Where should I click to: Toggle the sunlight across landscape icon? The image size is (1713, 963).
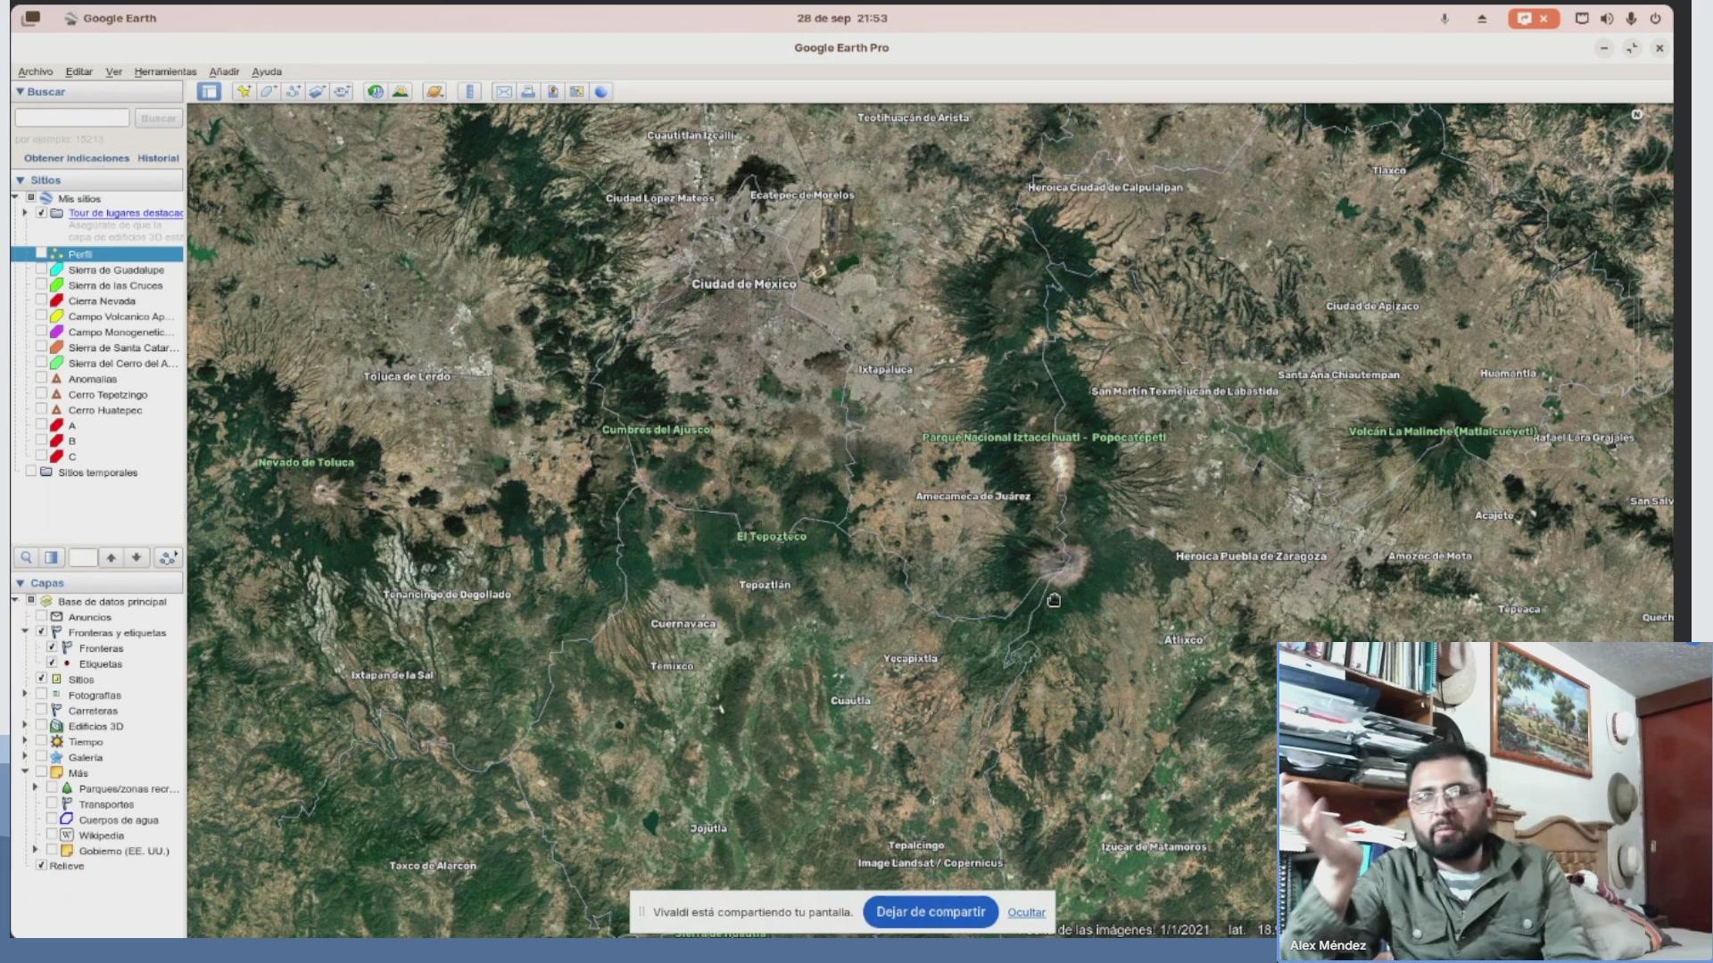coord(400,92)
